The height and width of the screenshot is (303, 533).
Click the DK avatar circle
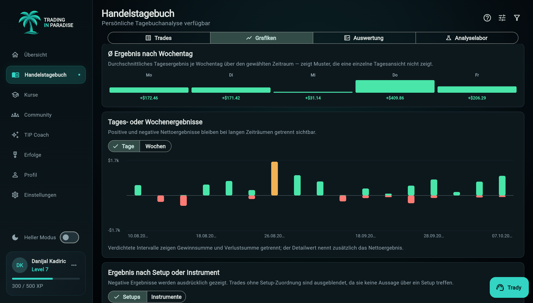click(x=20, y=265)
